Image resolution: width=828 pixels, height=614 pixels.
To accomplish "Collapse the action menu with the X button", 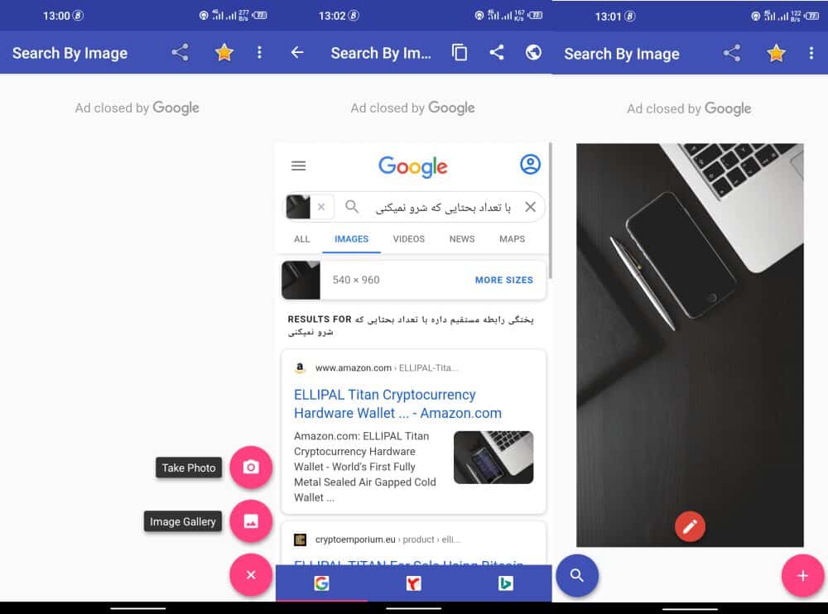I will (x=252, y=575).
